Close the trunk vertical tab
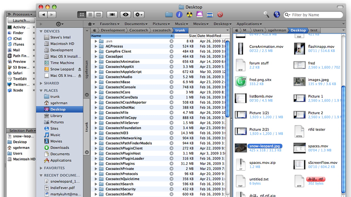 coord(87,152)
